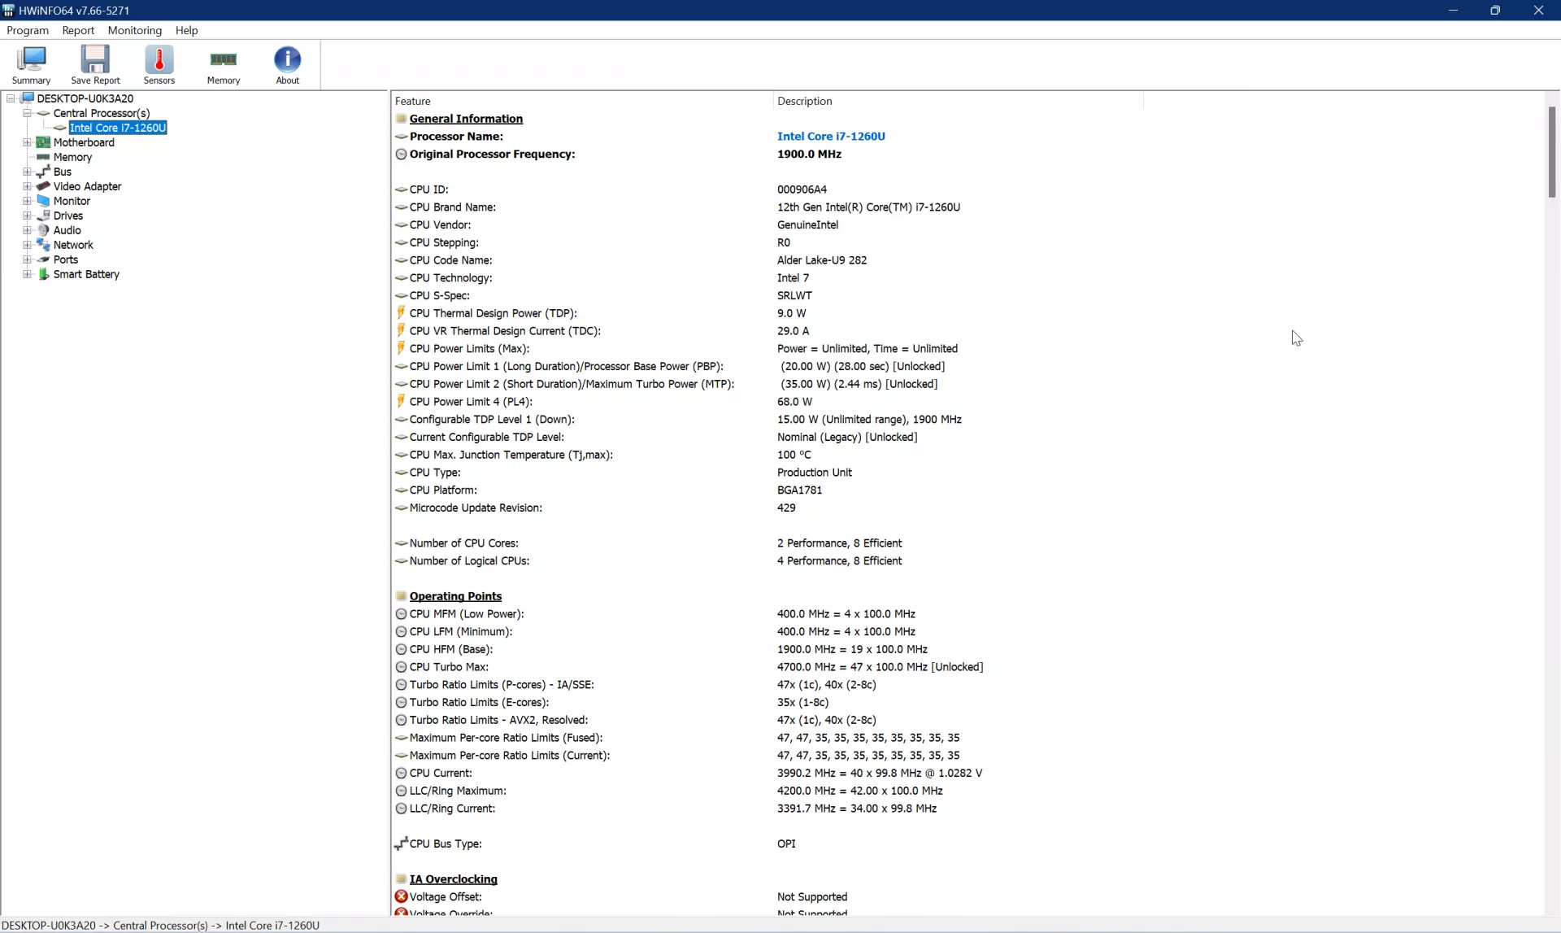Click the Description column header
This screenshot has width=1561, height=933.
pos(958,101)
